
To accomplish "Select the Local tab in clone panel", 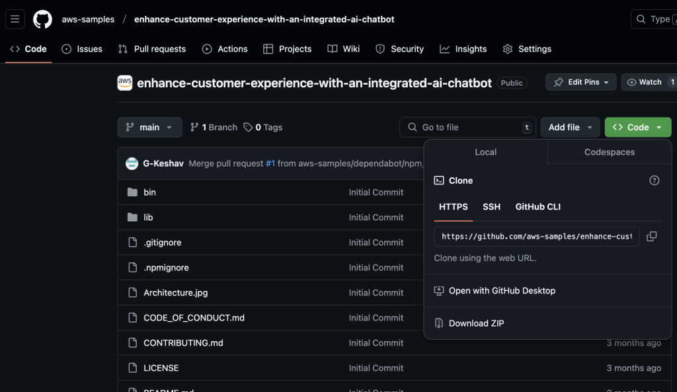I will [x=486, y=152].
